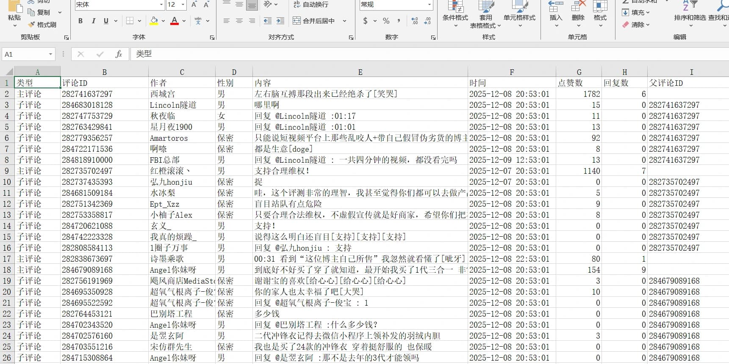This screenshot has width=729, height=364.
Task: Select header cell 父评论ID
Action: (x=688, y=83)
